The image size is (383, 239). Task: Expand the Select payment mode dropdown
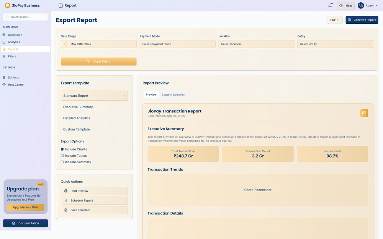coord(178,44)
